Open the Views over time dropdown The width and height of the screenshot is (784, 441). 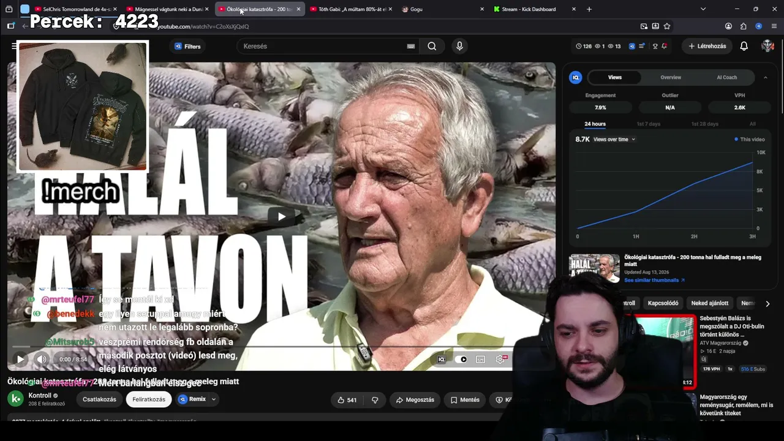coord(614,140)
